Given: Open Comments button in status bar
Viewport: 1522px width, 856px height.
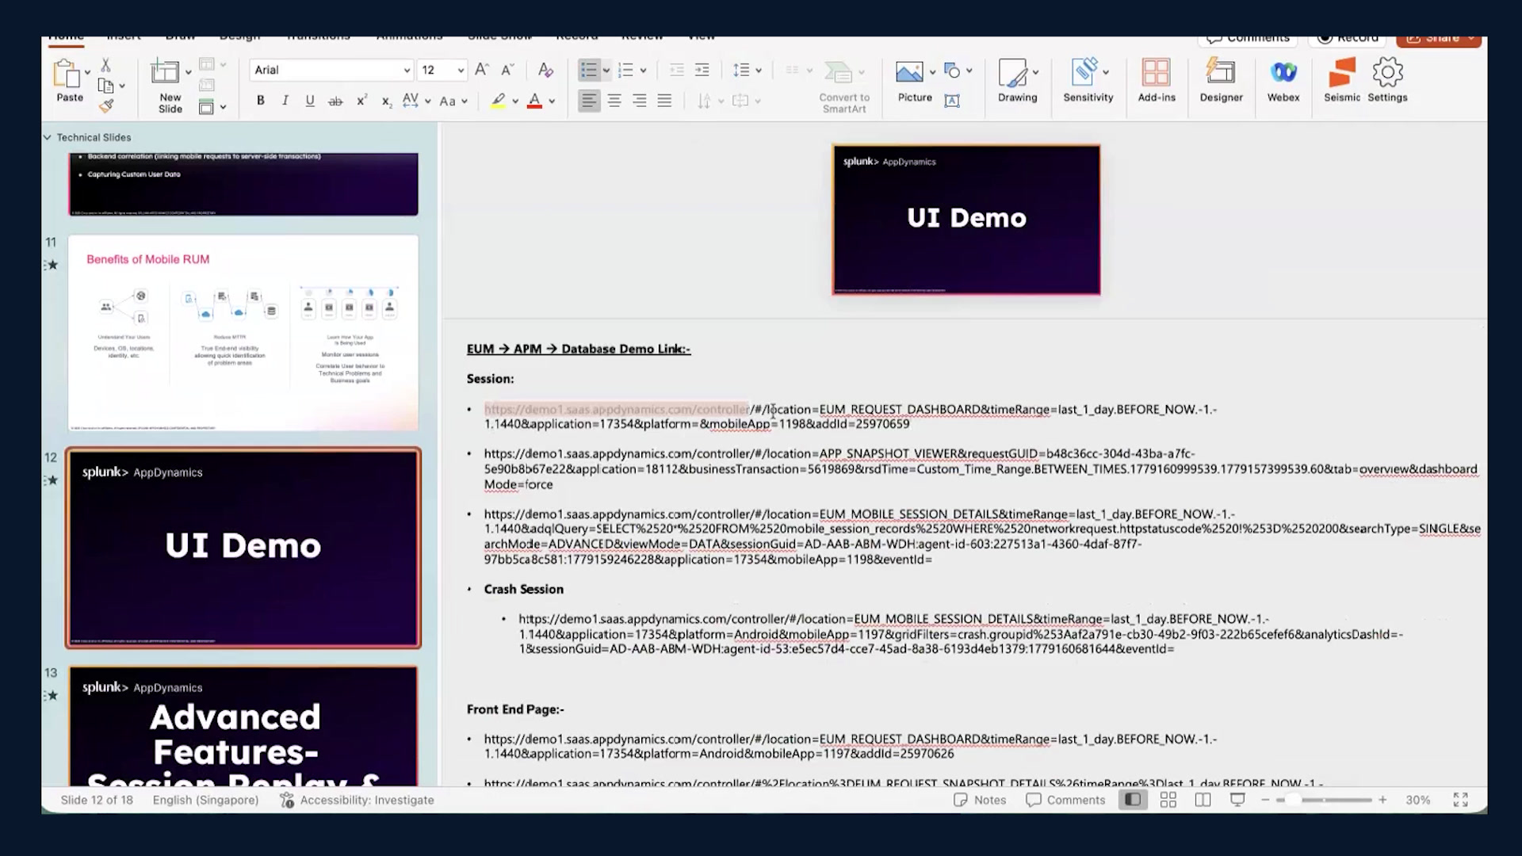Looking at the screenshot, I should pos(1065,800).
